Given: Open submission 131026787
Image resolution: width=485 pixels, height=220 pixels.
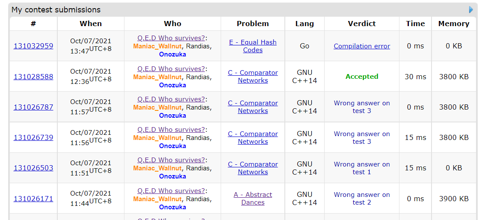Looking at the screenshot, I should pyautogui.click(x=33, y=107).
